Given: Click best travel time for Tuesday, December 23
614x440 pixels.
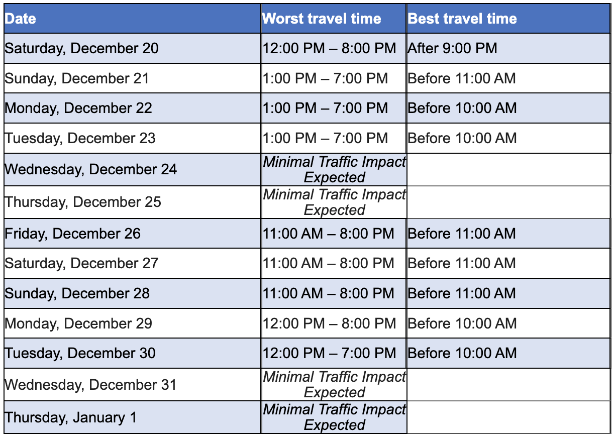Looking at the screenshot, I should pyautogui.click(x=462, y=138).
